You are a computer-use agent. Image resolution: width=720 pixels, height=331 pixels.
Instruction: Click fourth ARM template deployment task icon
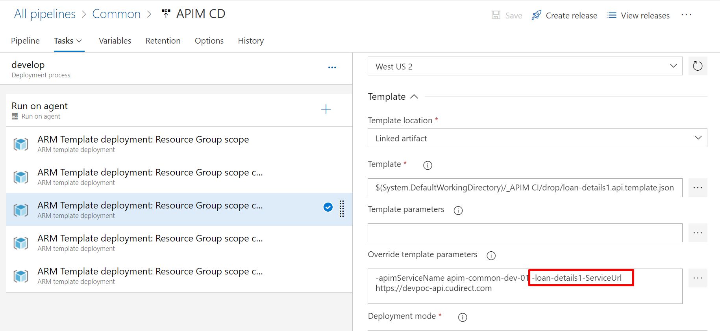(21, 243)
